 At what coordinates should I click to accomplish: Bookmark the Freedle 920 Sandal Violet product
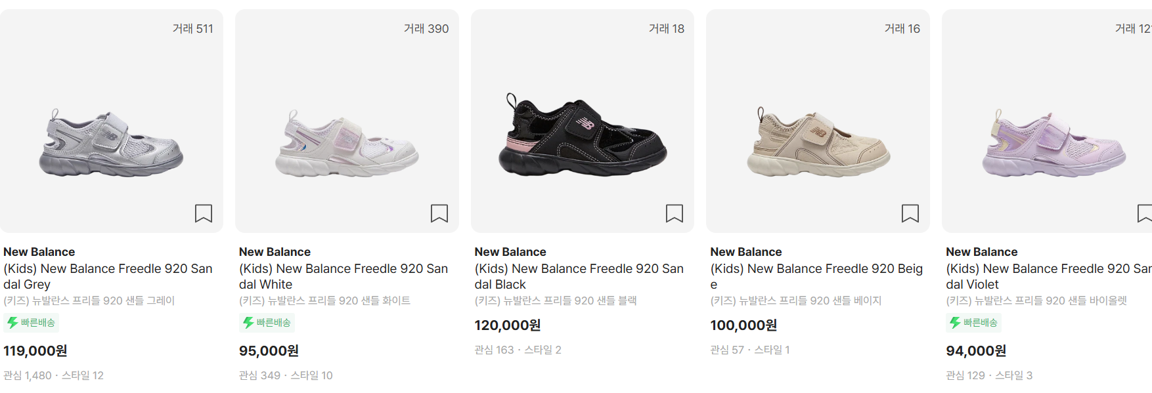(1145, 213)
